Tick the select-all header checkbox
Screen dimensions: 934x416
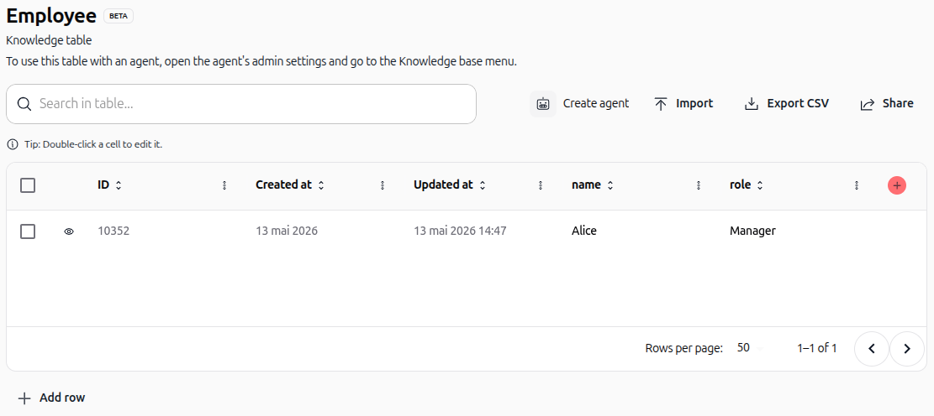point(28,185)
